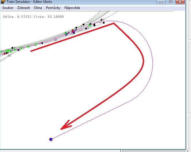
Task: Minimize the Editor Úkolu window
Action: [x=161, y=2]
